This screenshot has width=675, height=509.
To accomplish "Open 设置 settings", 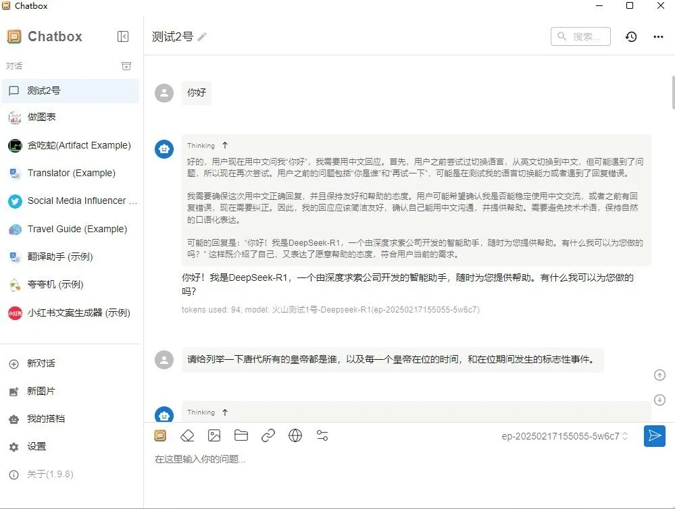I will [70, 447].
